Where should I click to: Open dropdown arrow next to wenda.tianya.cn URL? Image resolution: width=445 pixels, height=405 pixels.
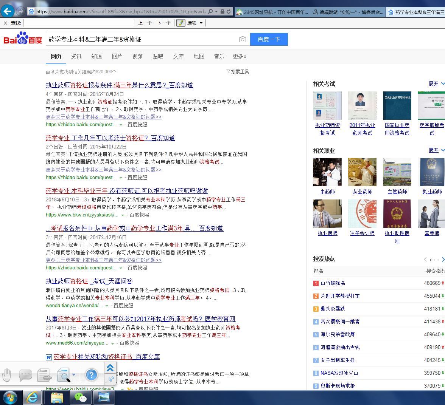(107, 306)
